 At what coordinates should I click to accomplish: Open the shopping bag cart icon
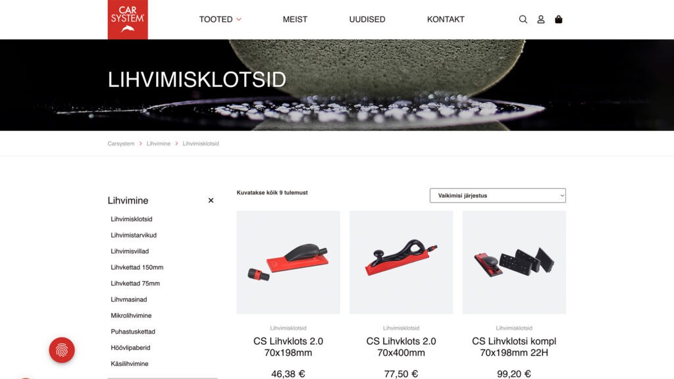click(558, 19)
